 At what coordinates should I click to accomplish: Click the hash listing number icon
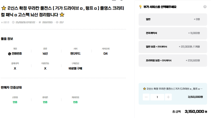point(40,22)
